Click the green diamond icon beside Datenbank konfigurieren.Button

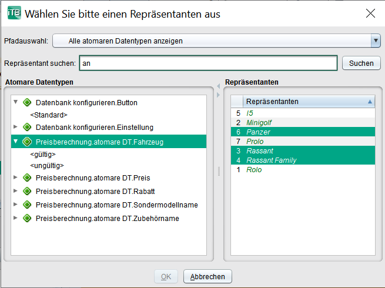pos(27,102)
